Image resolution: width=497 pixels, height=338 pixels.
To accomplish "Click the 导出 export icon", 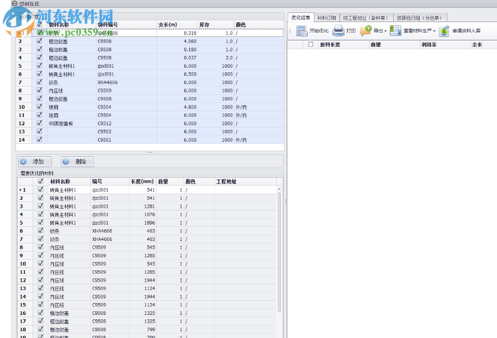I will (366, 30).
